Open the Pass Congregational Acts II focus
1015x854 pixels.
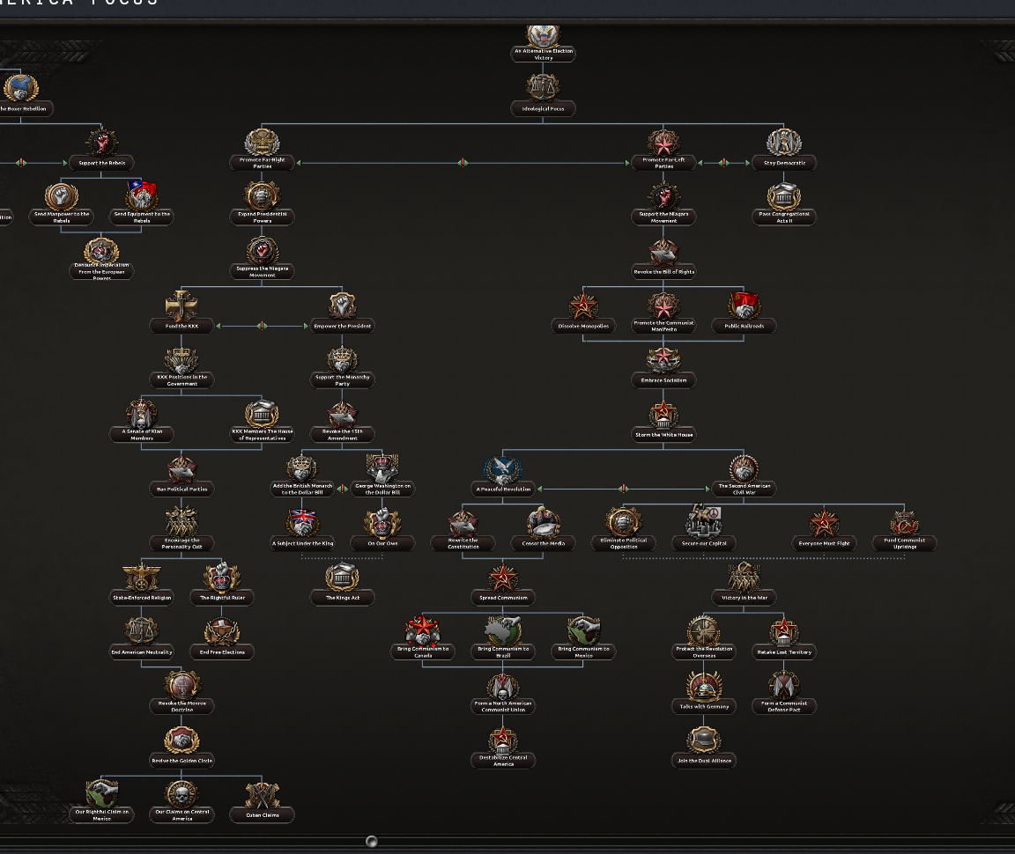click(x=784, y=203)
